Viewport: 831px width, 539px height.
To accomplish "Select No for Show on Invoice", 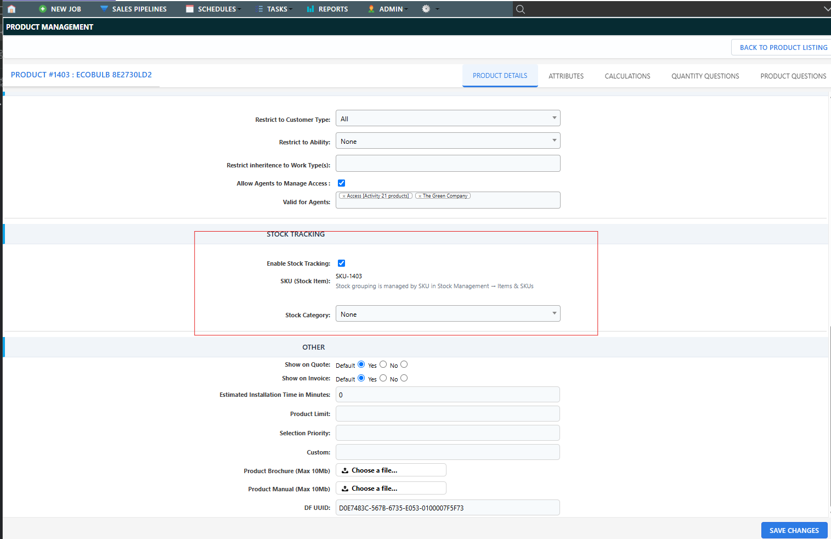I will [x=404, y=378].
